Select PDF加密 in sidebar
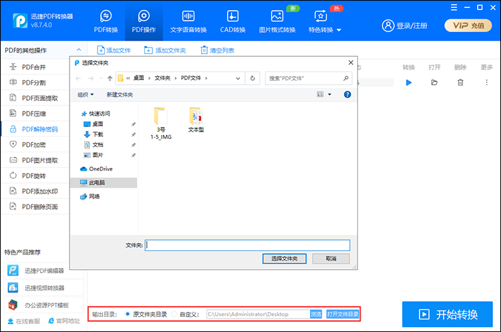Viewport: 501px width, 332px height. point(35,145)
